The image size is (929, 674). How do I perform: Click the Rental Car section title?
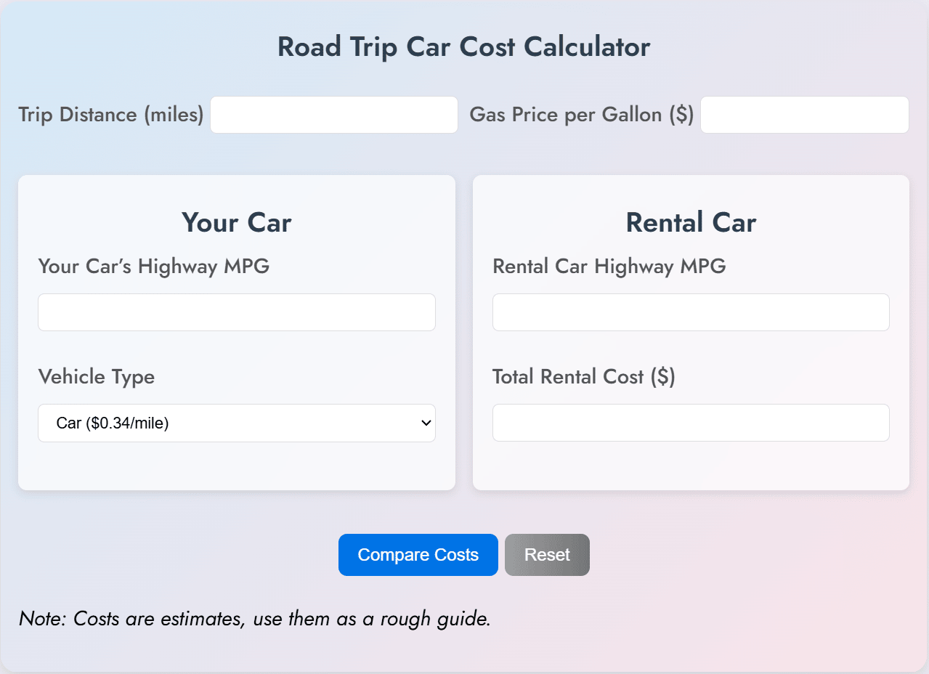(690, 222)
